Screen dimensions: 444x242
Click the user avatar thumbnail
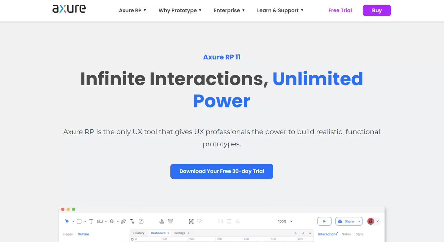tap(371, 221)
